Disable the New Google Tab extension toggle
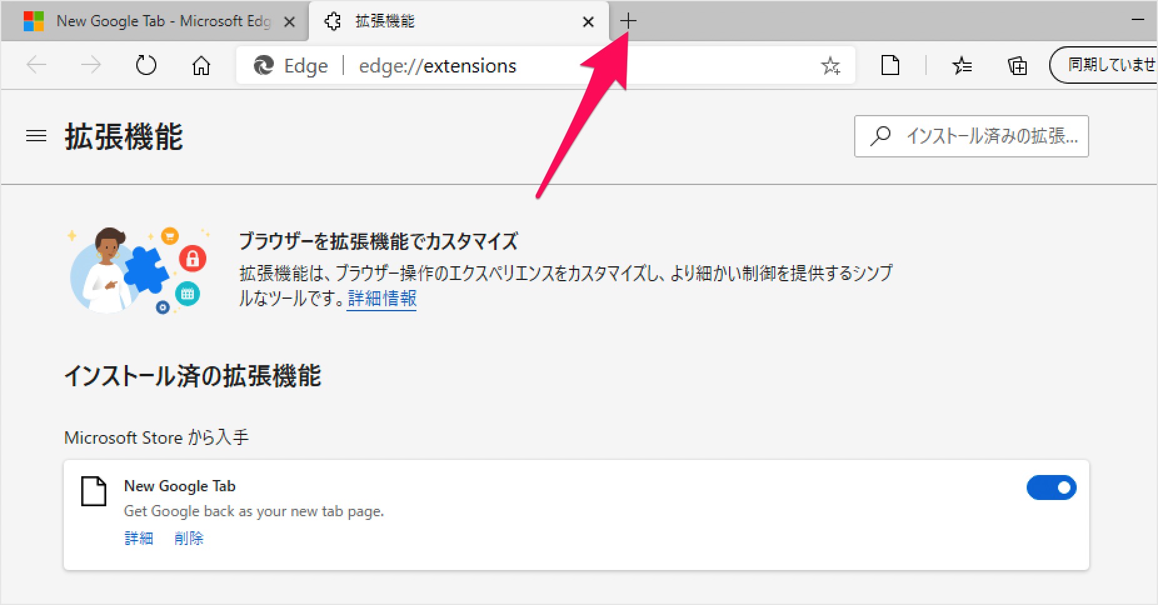The image size is (1158, 605). (1051, 487)
